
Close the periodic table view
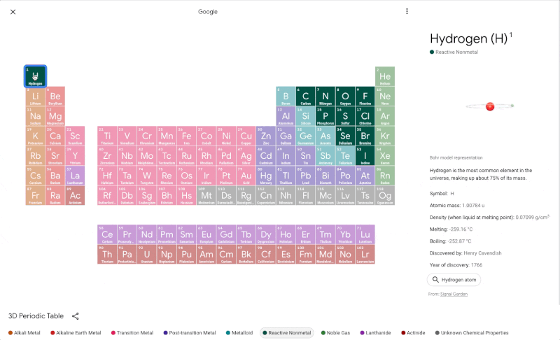click(13, 12)
